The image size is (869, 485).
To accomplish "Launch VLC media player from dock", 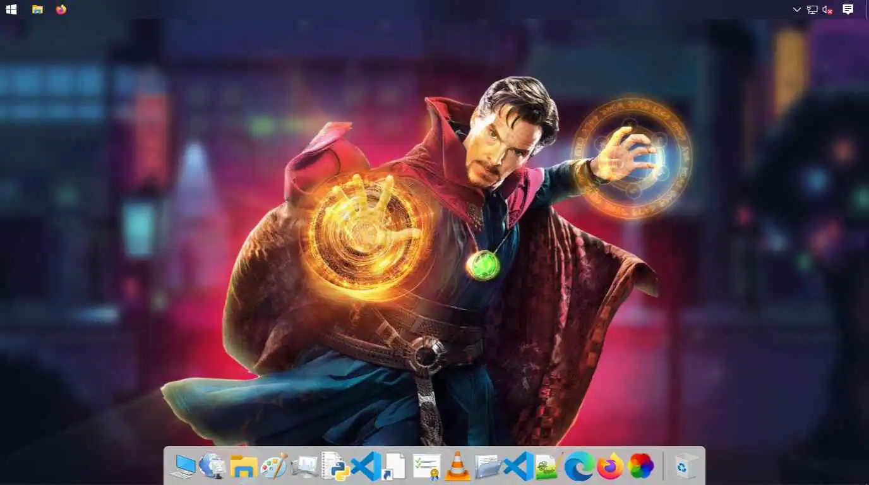I will tap(457, 466).
